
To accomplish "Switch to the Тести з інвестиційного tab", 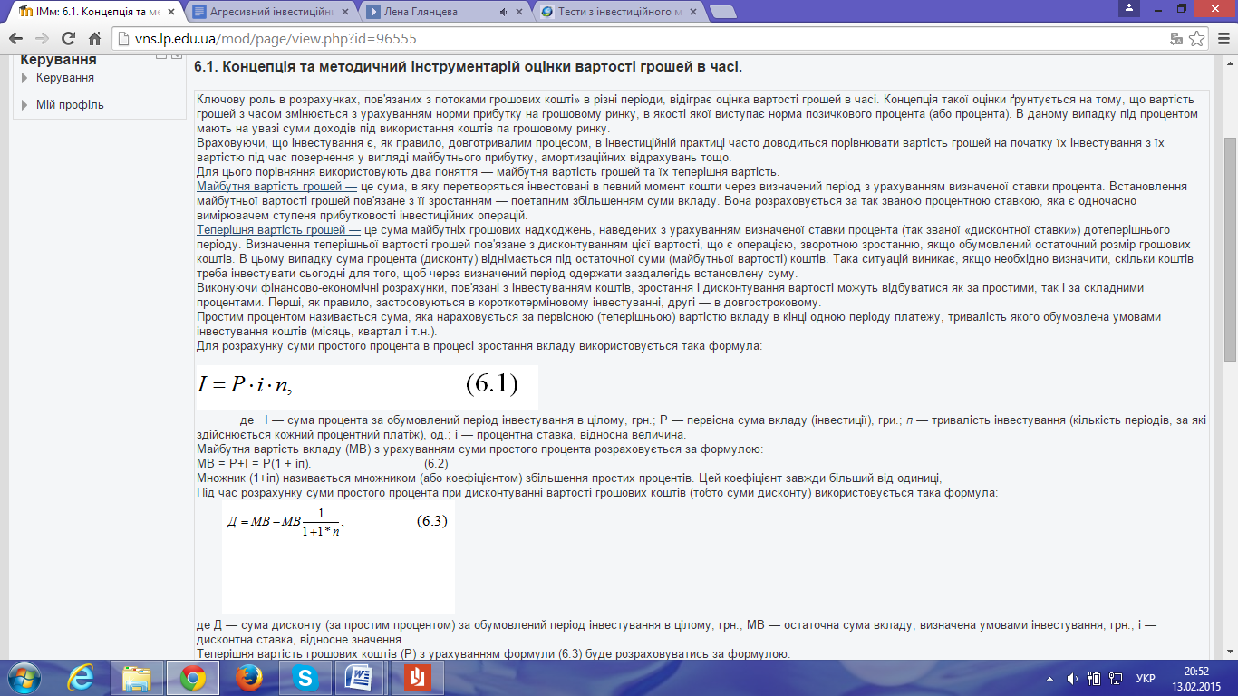I will (615, 12).
